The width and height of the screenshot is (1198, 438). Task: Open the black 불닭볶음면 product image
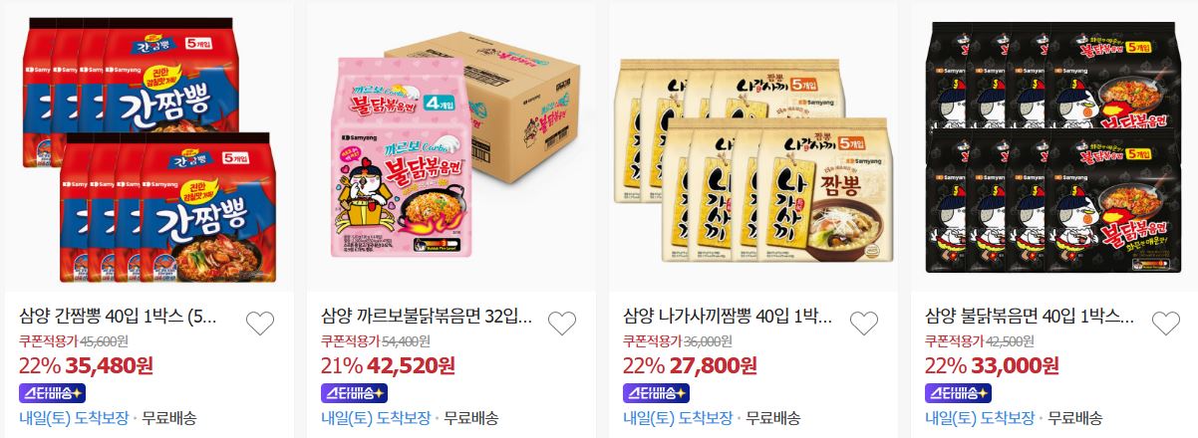[1054, 146]
